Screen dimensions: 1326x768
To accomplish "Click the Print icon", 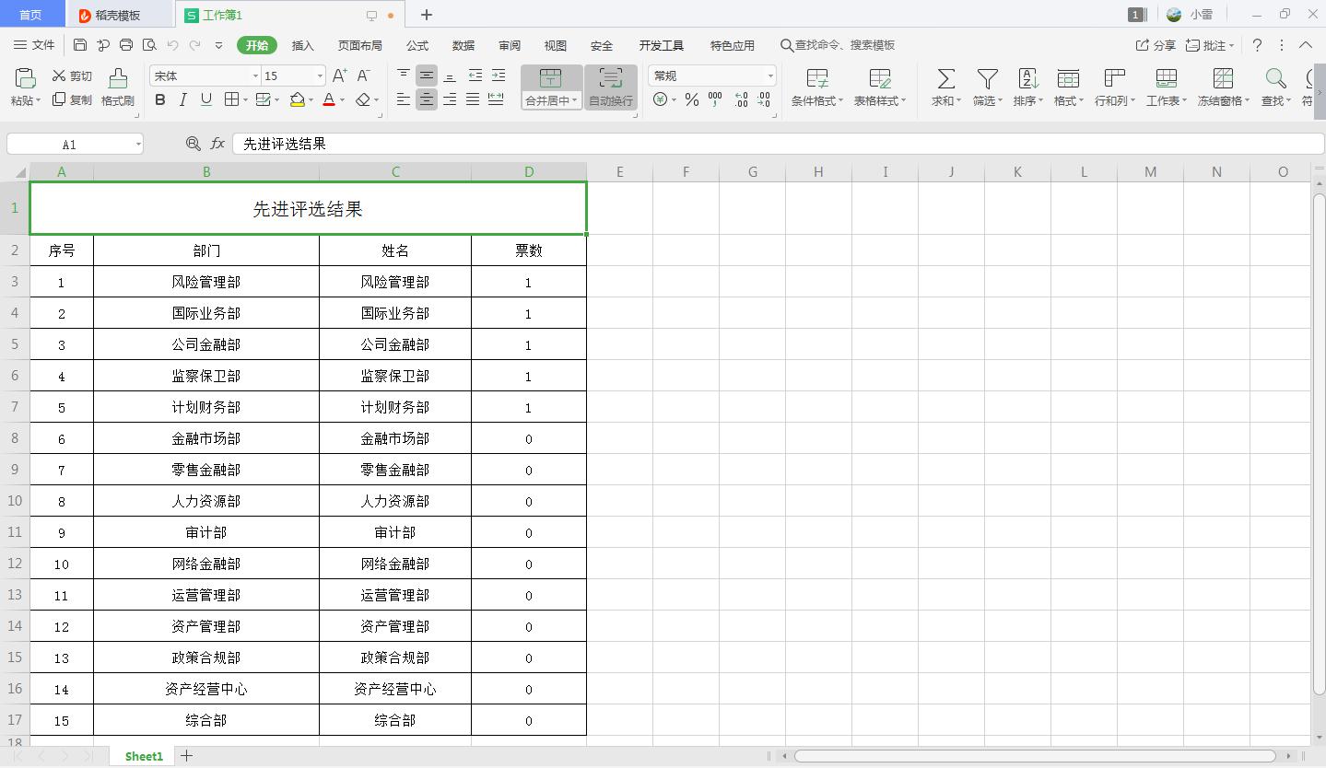I will tap(126, 45).
